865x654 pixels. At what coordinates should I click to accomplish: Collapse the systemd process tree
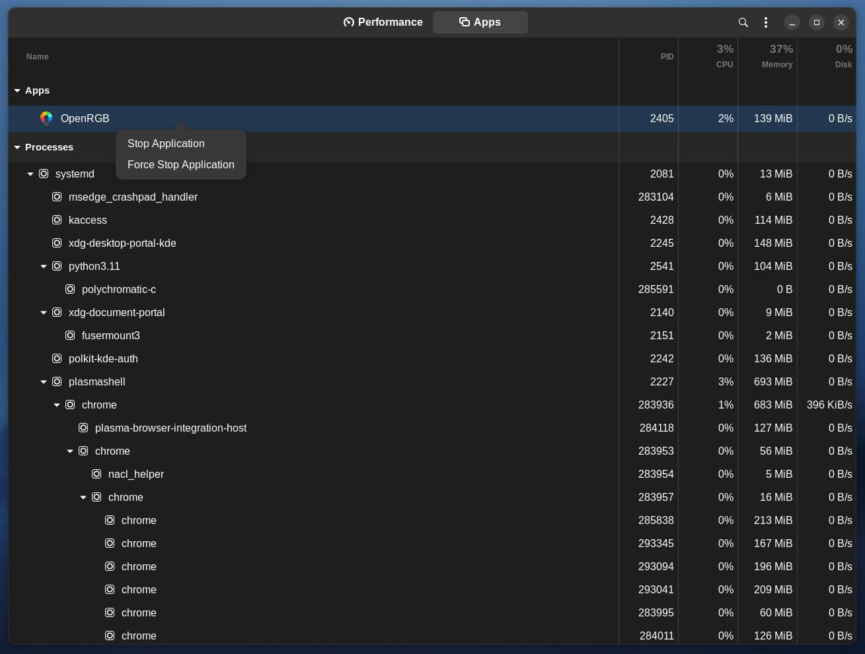click(30, 174)
